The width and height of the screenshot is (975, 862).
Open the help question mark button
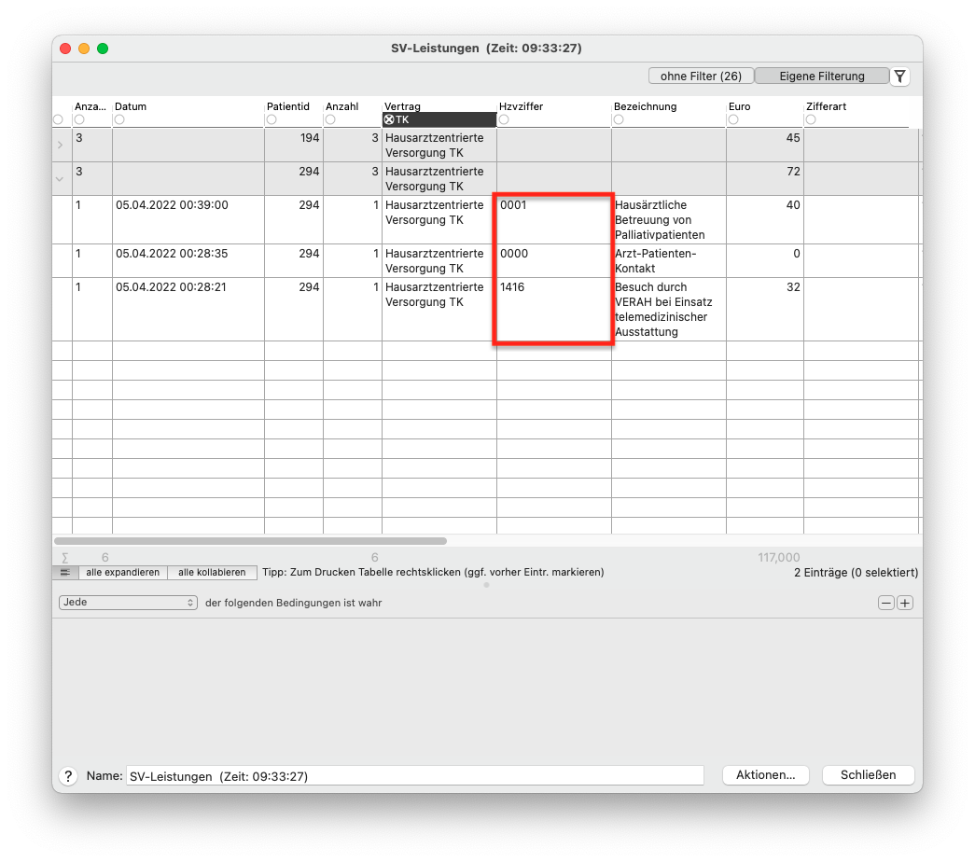coord(68,775)
